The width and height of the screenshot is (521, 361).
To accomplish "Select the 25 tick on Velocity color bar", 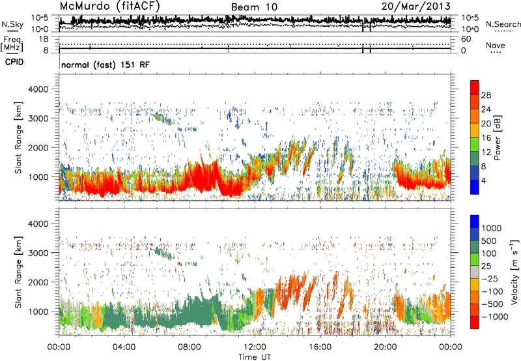I will (486, 267).
